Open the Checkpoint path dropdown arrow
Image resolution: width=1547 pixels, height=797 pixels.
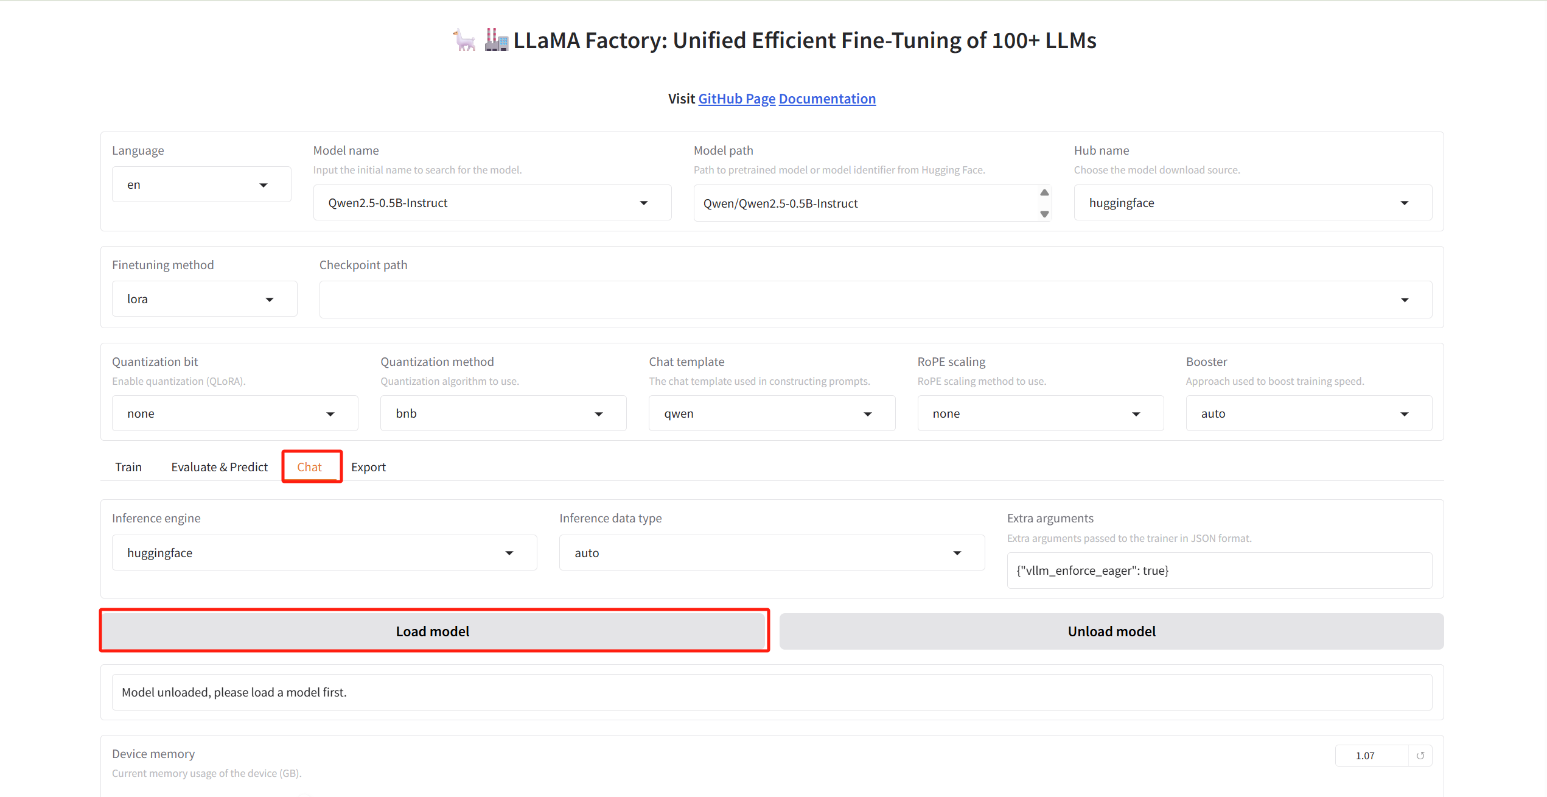[x=1404, y=300]
